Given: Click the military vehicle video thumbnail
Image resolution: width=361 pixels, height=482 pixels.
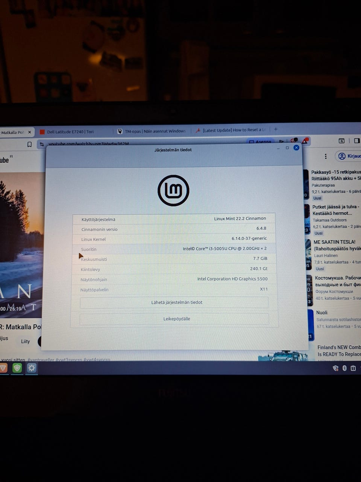Looking at the screenshot, I should click(288, 356).
